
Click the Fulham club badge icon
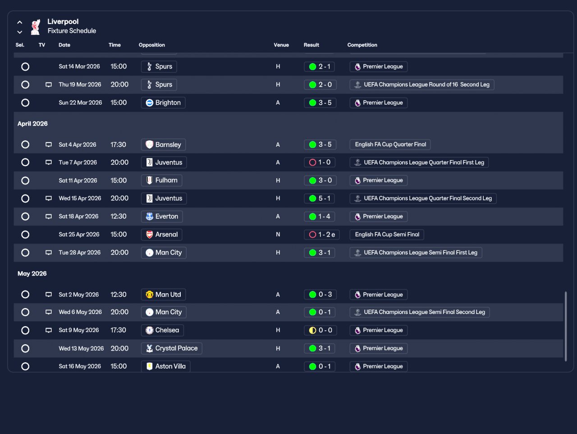tap(150, 180)
